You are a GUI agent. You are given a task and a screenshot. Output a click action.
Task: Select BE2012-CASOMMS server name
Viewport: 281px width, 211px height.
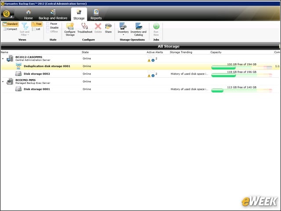click(29, 57)
